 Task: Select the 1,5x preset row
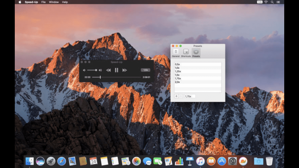(198, 75)
